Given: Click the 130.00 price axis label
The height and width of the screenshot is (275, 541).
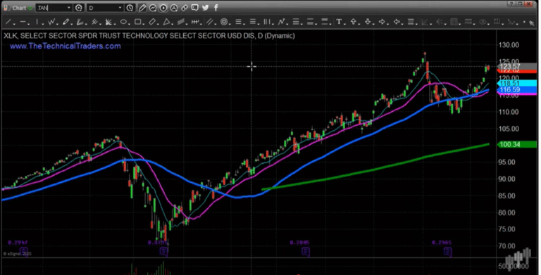Looking at the screenshot, I should 509,45.
